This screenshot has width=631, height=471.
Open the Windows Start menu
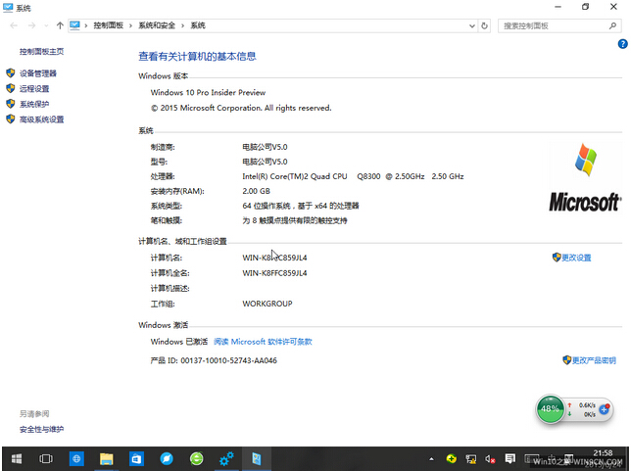point(15,458)
